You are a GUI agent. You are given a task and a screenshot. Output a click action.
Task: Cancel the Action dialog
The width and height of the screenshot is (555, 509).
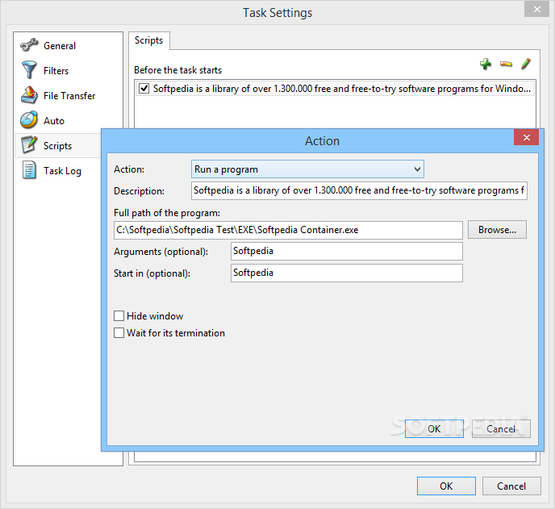tap(501, 428)
